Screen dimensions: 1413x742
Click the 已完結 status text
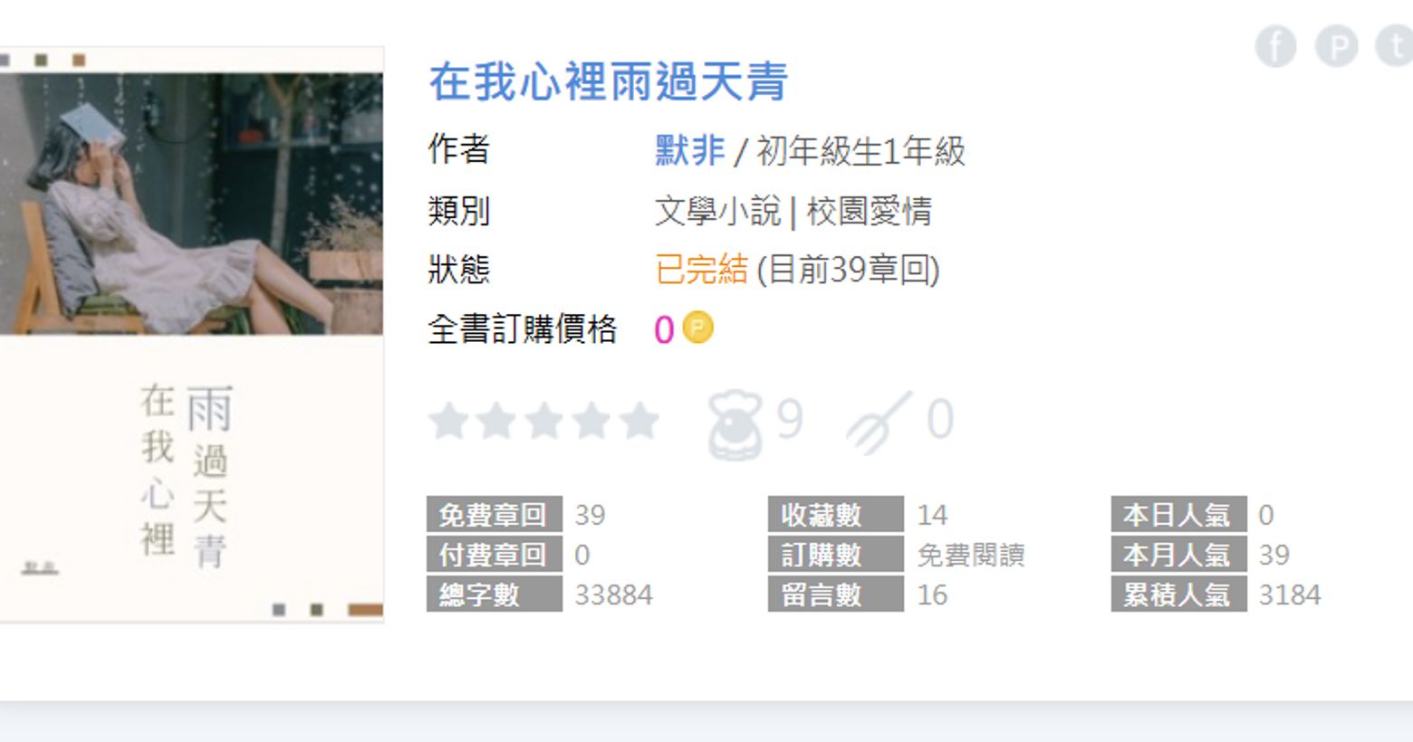point(702,270)
